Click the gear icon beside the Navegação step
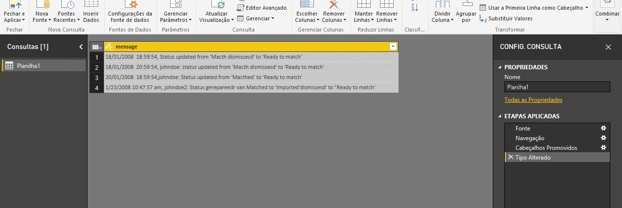The image size is (622, 208). [604, 138]
